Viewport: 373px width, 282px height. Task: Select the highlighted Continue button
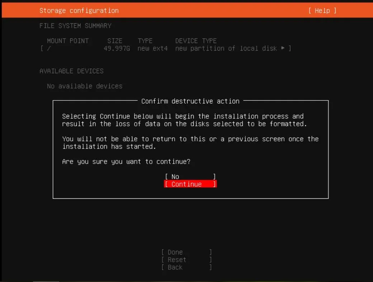[x=190, y=184]
